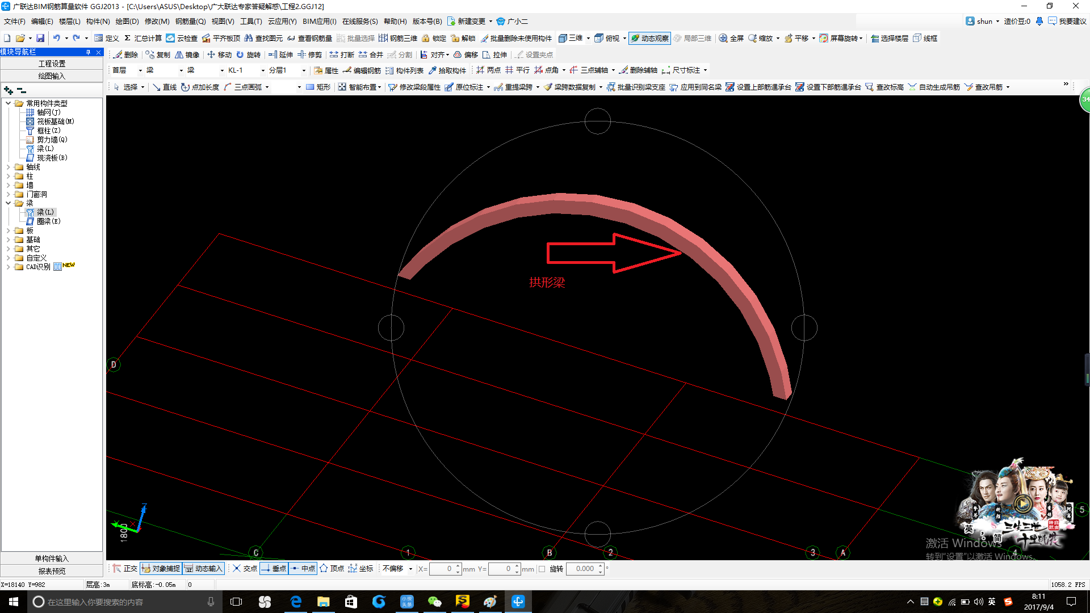Click 全屏 full screen view

point(731,38)
